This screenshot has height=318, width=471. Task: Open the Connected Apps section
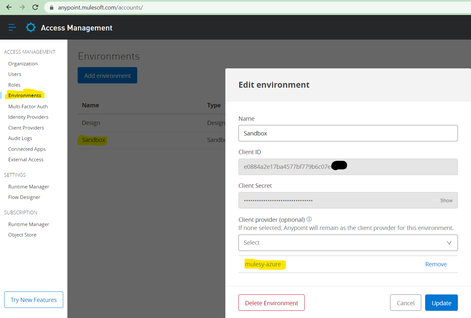pyautogui.click(x=27, y=149)
